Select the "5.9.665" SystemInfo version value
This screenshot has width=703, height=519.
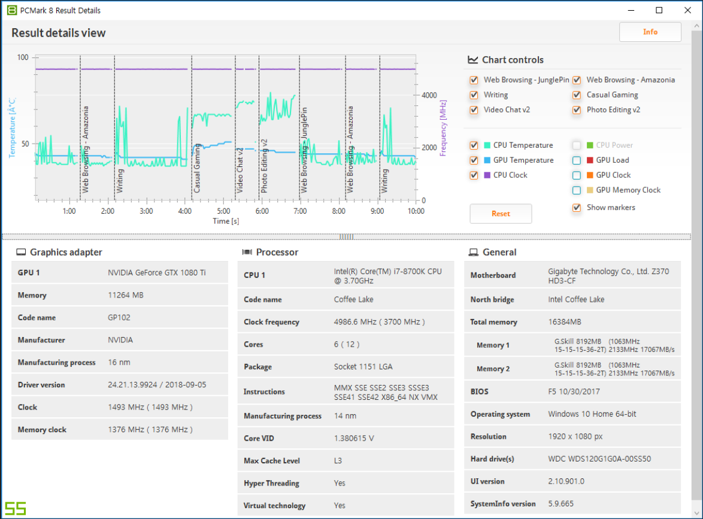pyautogui.click(x=561, y=503)
